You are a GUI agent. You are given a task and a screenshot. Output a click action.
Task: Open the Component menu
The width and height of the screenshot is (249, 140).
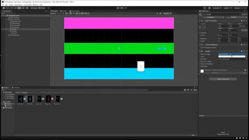(28, 5)
